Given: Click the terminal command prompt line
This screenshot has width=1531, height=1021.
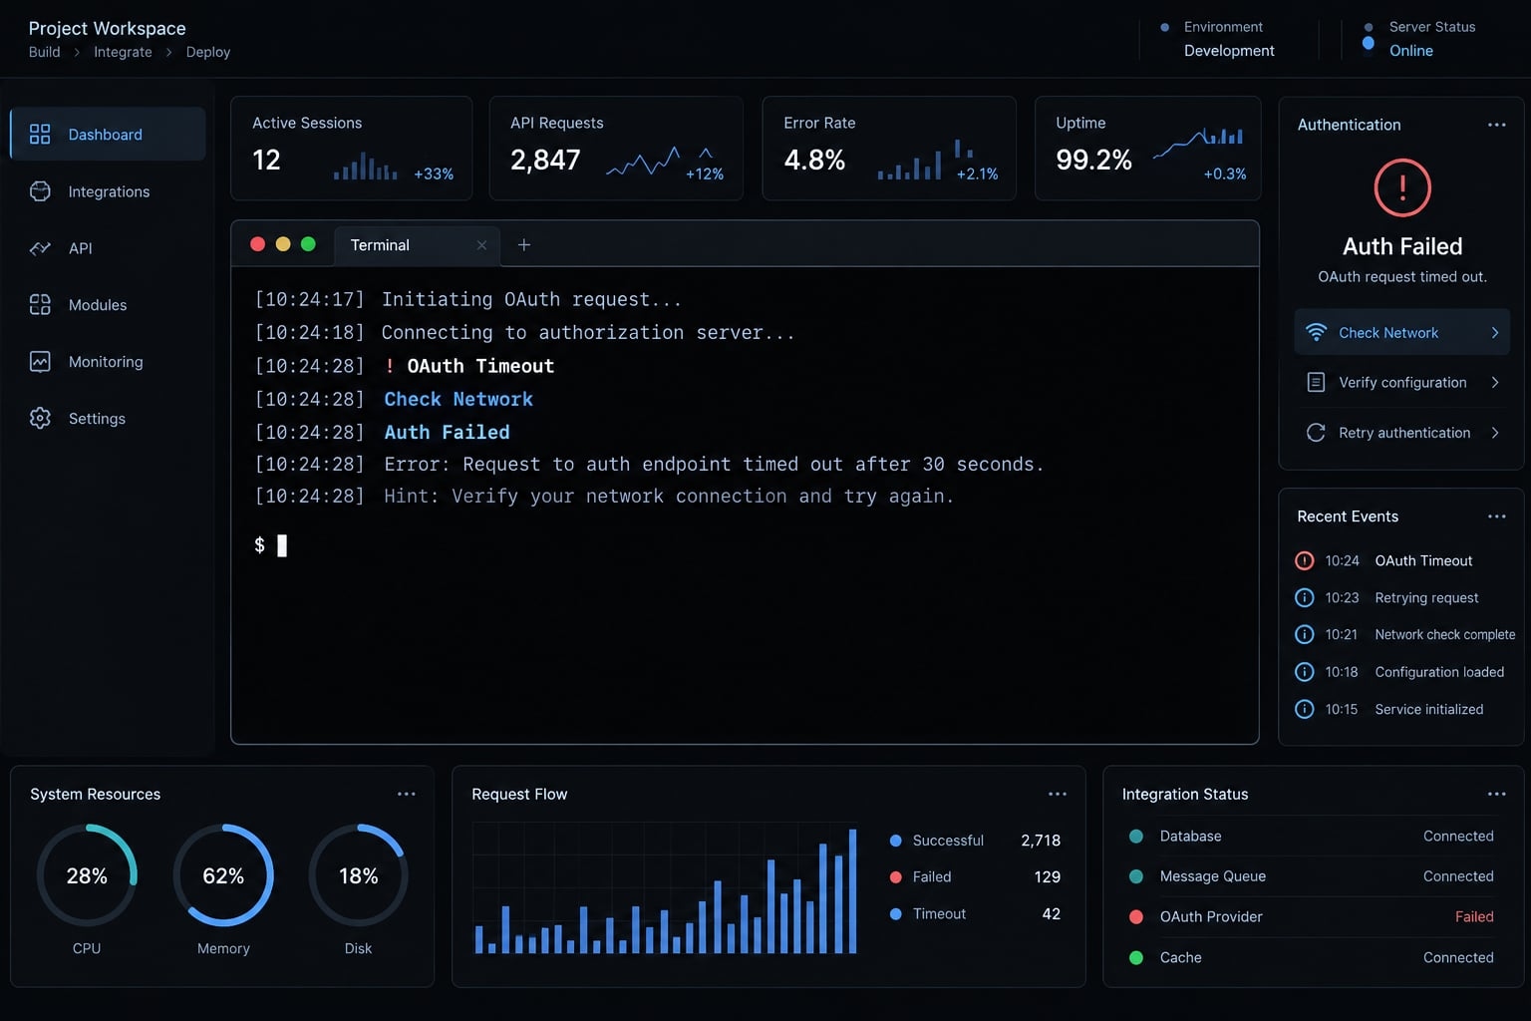Looking at the screenshot, I should [271, 545].
